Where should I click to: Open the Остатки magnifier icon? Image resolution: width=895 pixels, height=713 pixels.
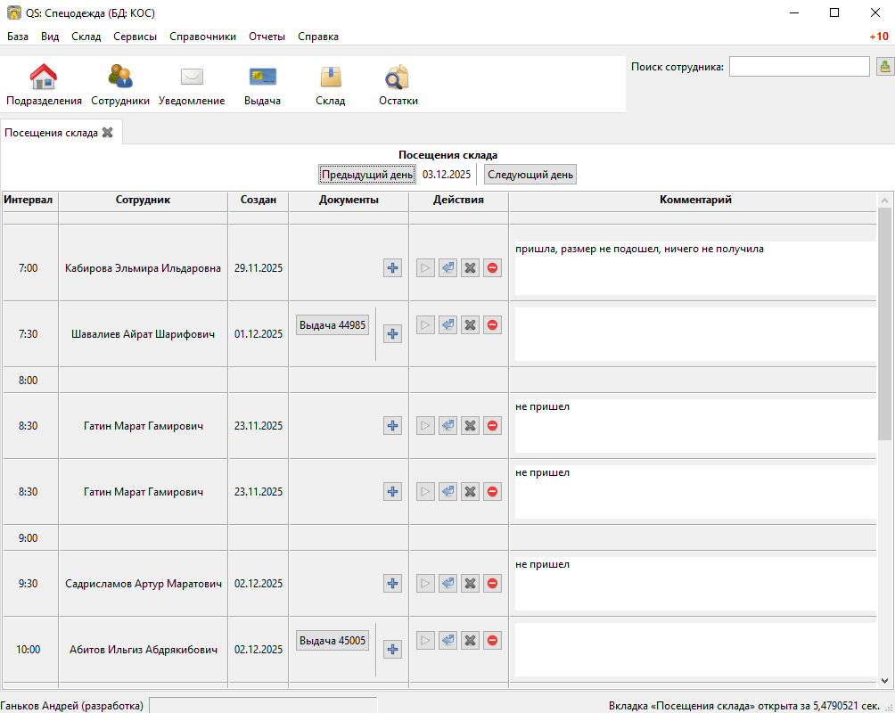pos(398,78)
